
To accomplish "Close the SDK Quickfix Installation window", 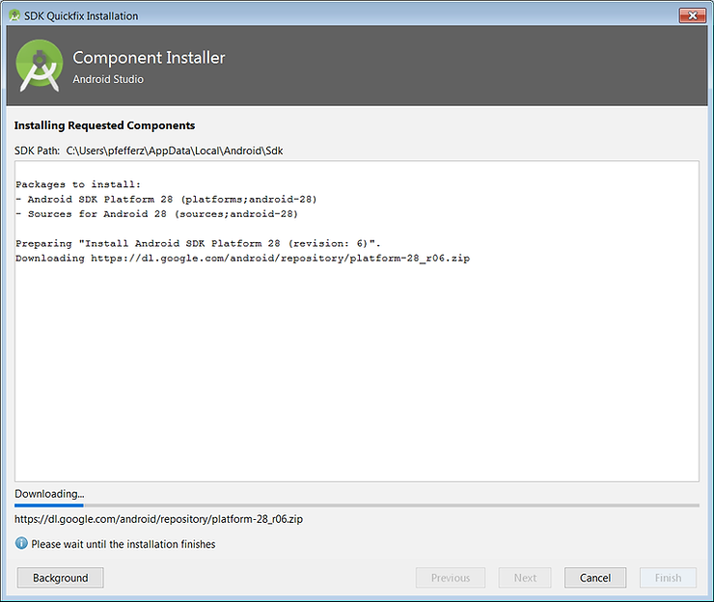I will pos(692,15).
